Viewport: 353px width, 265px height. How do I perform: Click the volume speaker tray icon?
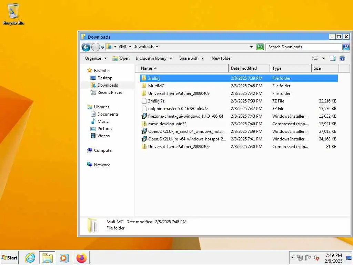click(x=316, y=257)
